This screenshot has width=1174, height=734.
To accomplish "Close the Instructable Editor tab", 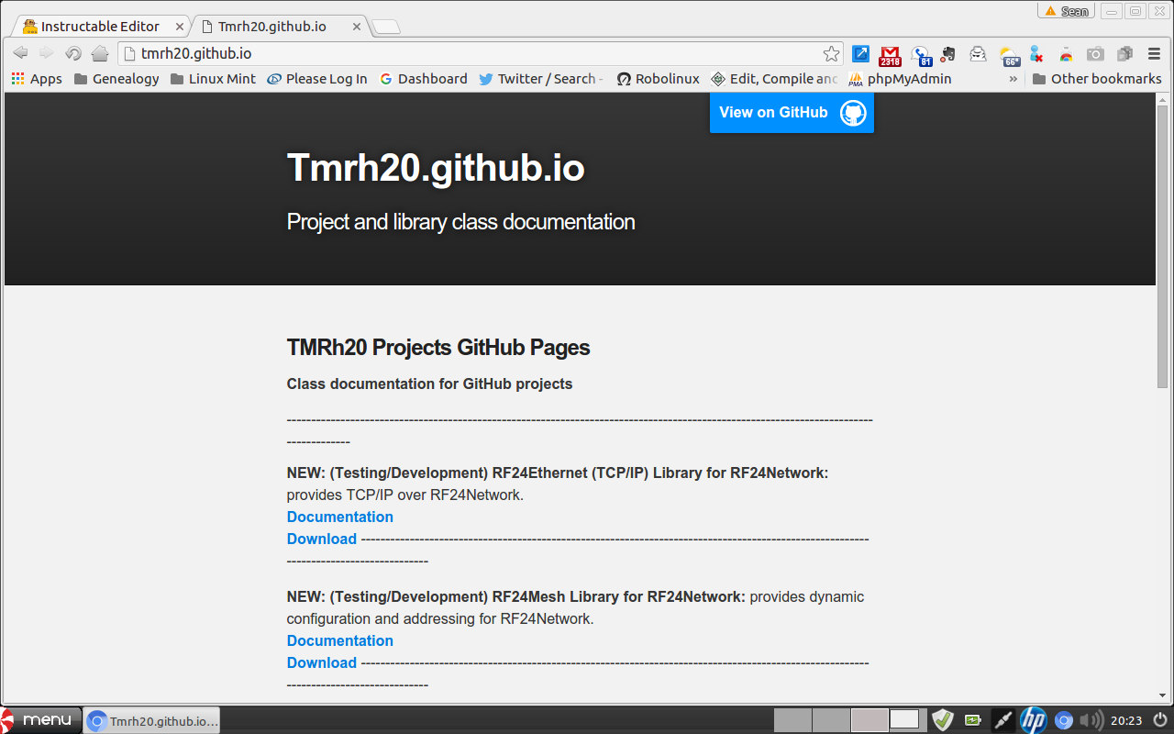I will pyautogui.click(x=179, y=27).
